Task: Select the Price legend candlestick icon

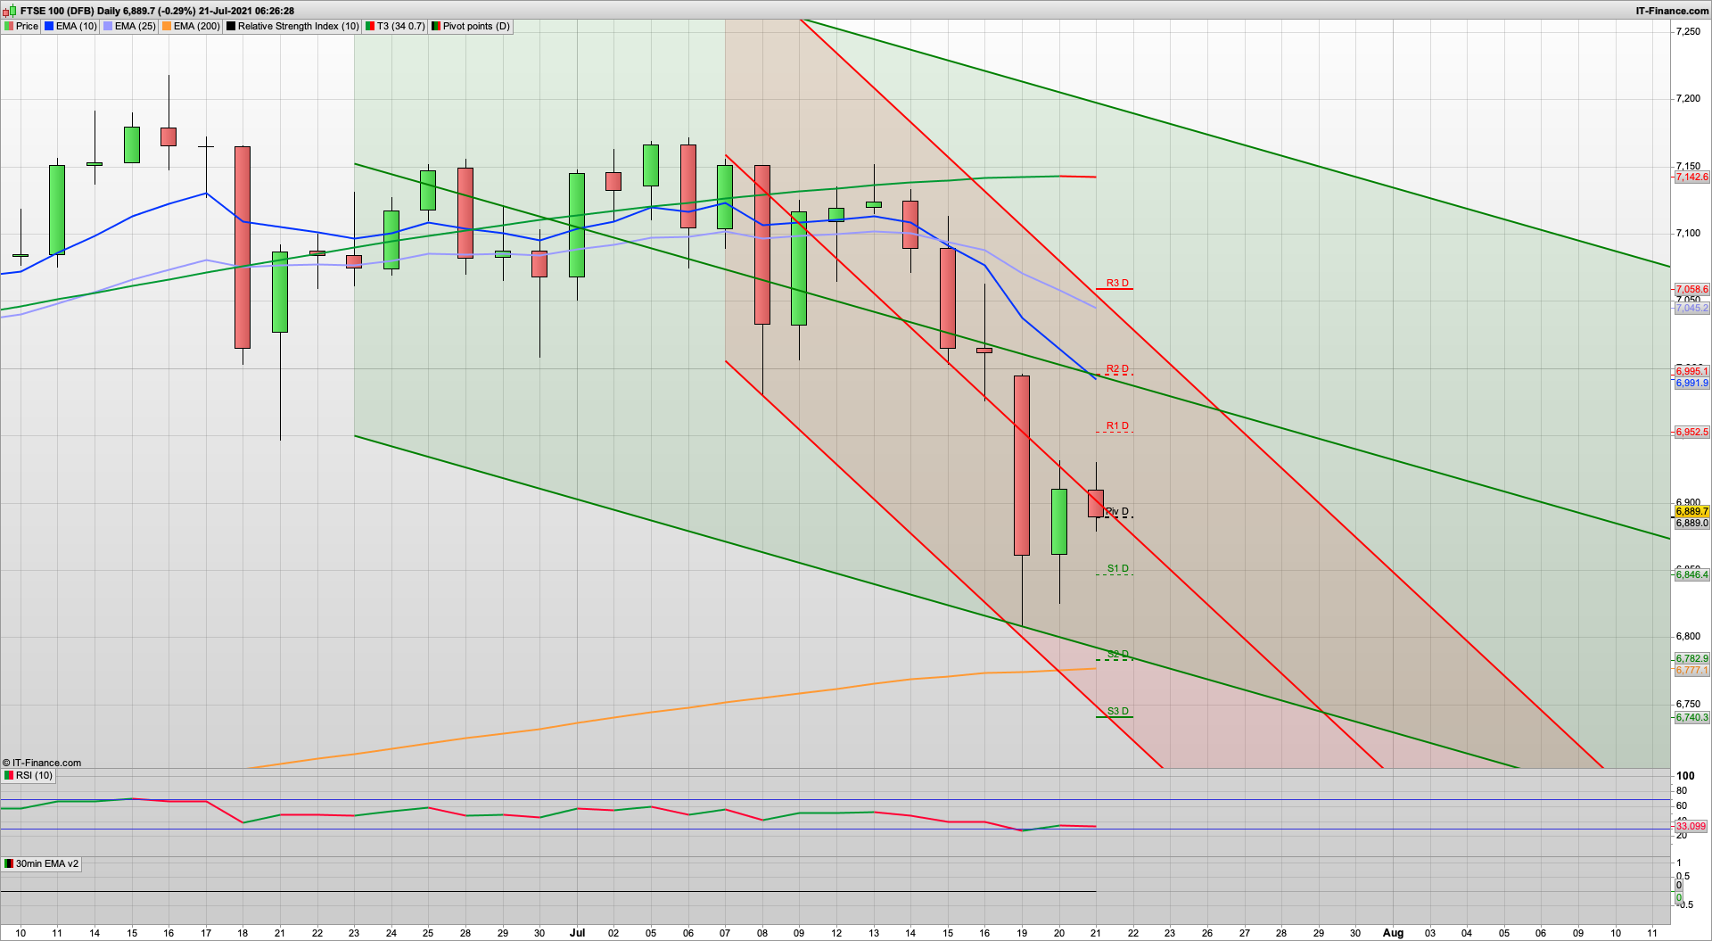Action: click(10, 26)
